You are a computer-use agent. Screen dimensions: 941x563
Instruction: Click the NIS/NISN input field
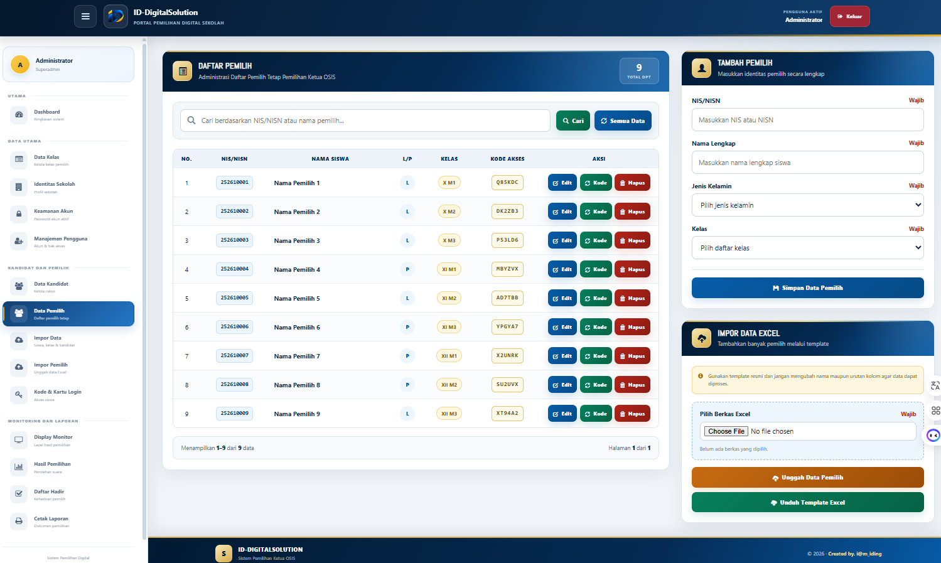click(807, 120)
